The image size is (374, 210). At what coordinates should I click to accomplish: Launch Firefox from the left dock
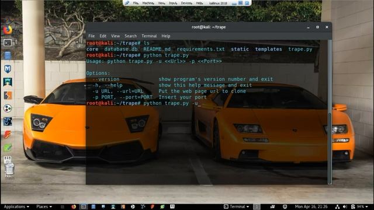coord(8,30)
